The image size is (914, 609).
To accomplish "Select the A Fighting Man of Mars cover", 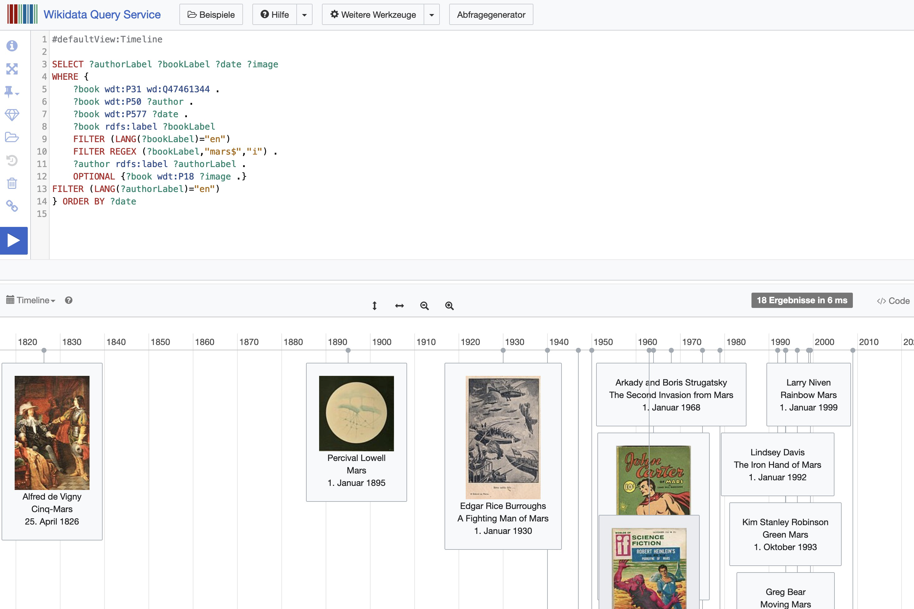I will tap(503, 437).
